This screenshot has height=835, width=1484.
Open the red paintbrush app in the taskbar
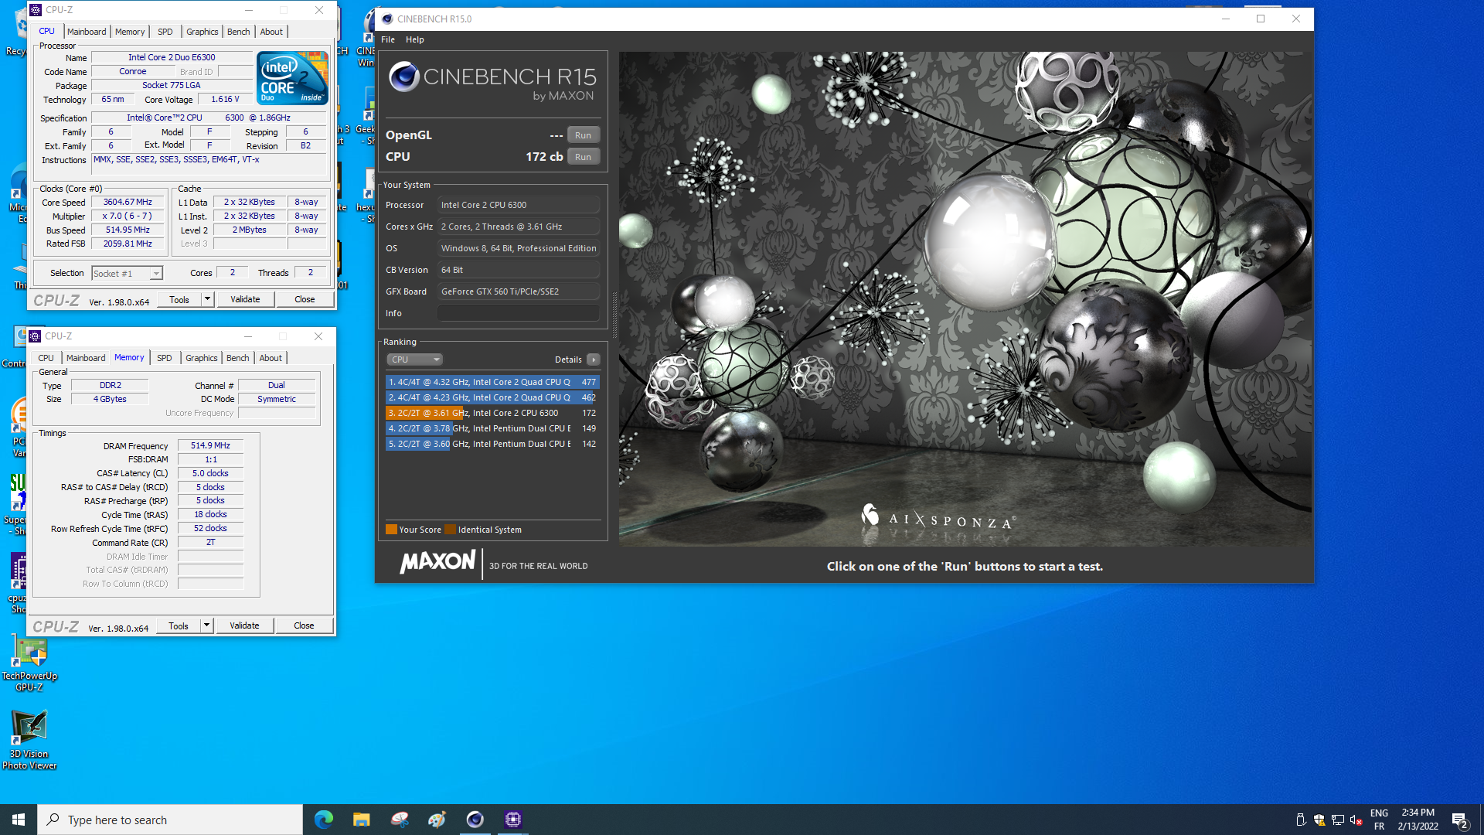tap(400, 820)
